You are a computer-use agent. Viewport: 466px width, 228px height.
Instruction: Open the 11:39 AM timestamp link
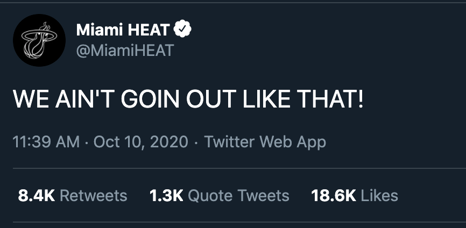[46, 142]
